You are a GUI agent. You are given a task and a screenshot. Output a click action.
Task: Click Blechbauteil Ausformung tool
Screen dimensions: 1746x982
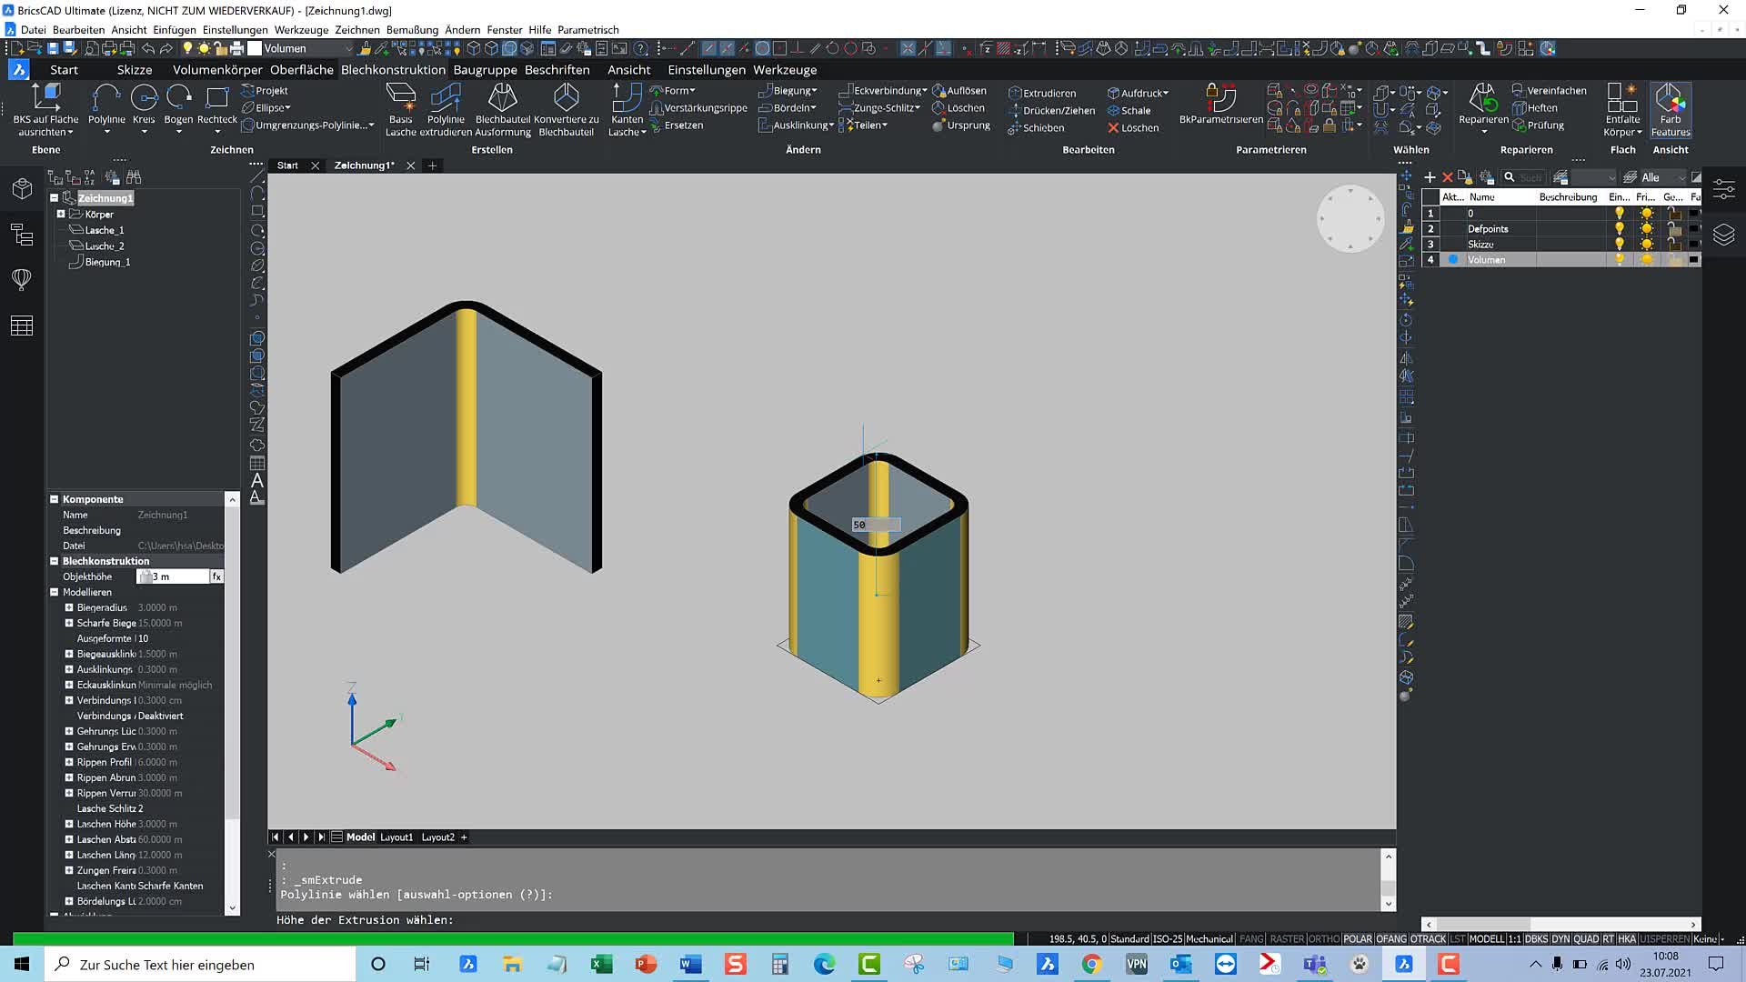click(x=503, y=109)
